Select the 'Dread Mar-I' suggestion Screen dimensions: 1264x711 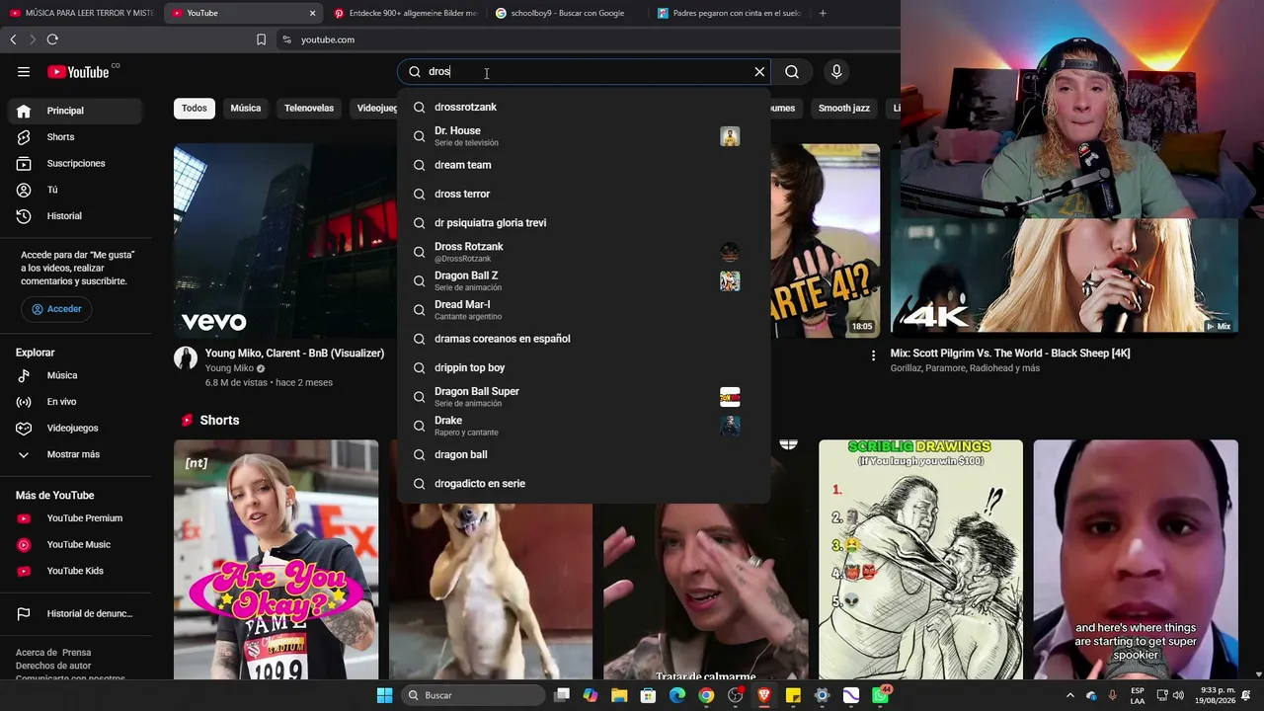pyautogui.click(x=583, y=309)
